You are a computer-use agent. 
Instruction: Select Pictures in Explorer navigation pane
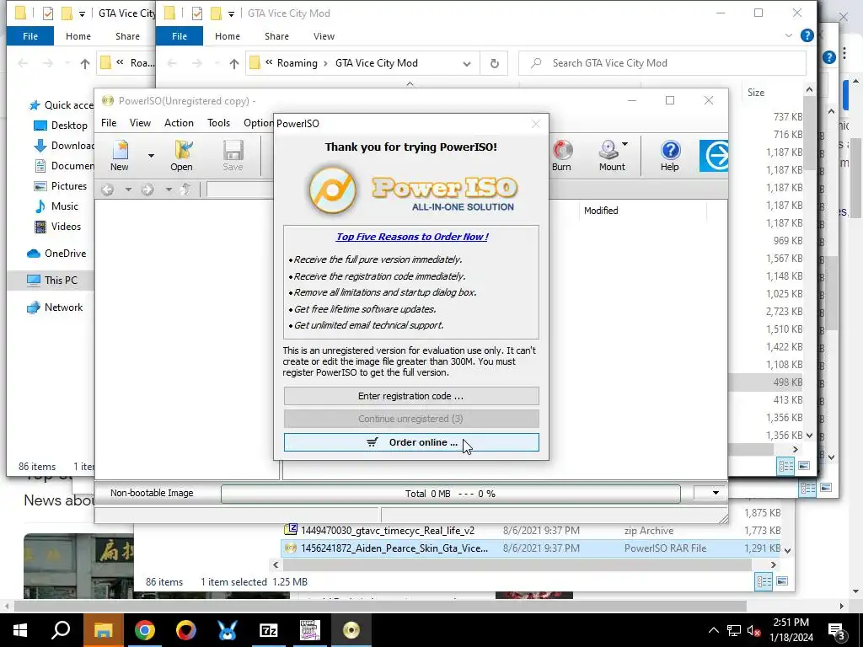tap(61, 186)
